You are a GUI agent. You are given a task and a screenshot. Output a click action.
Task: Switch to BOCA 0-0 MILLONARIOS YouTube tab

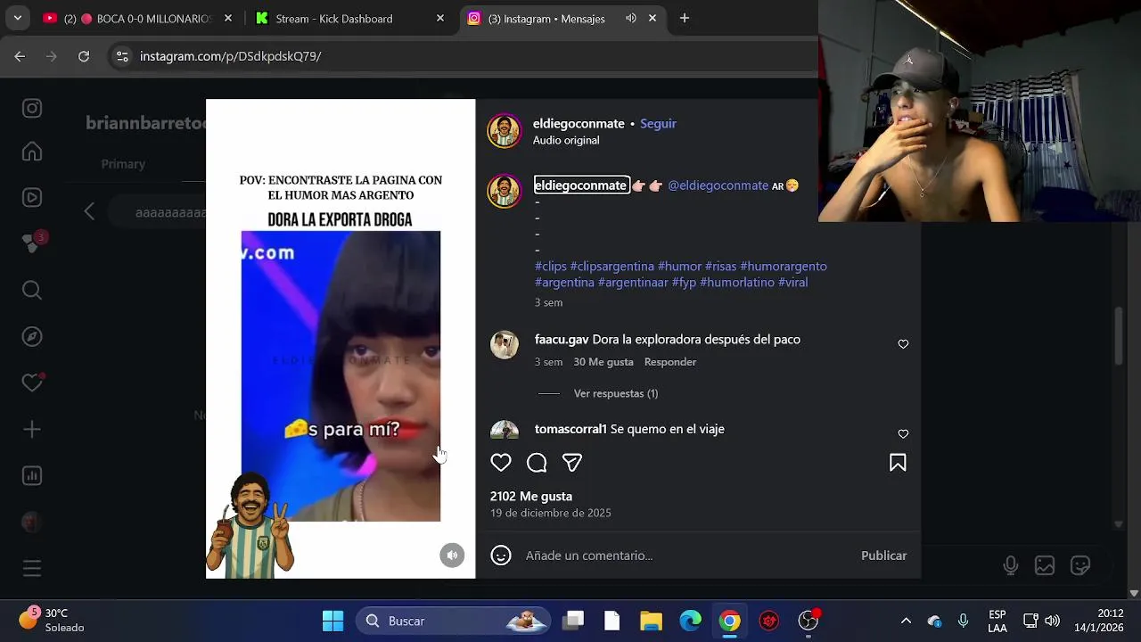(136, 18)
